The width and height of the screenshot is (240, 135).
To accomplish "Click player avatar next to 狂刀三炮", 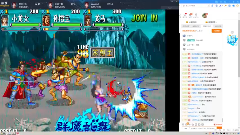I will click(x=50, y=5).
